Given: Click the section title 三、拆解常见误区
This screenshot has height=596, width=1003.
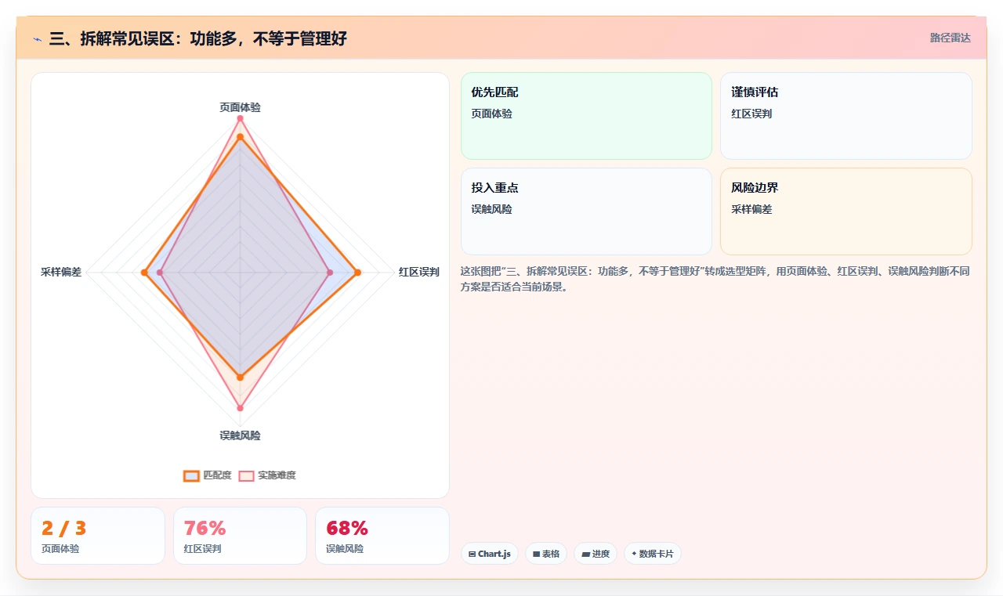Looking at the screenshot, I should (197, 38).
